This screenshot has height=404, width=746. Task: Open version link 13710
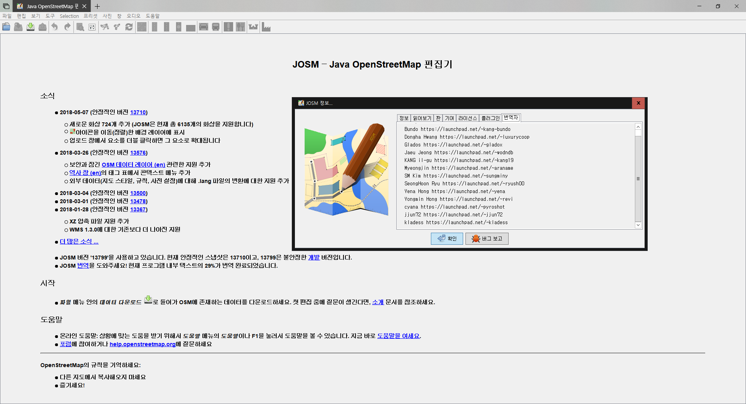138,112
